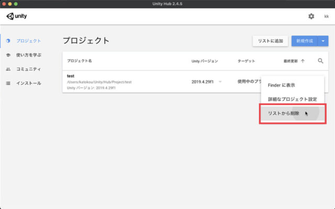The height and width of the screenshot is (209, 335).
Task: Click the ターゲット column header
Action: [247, 61]
